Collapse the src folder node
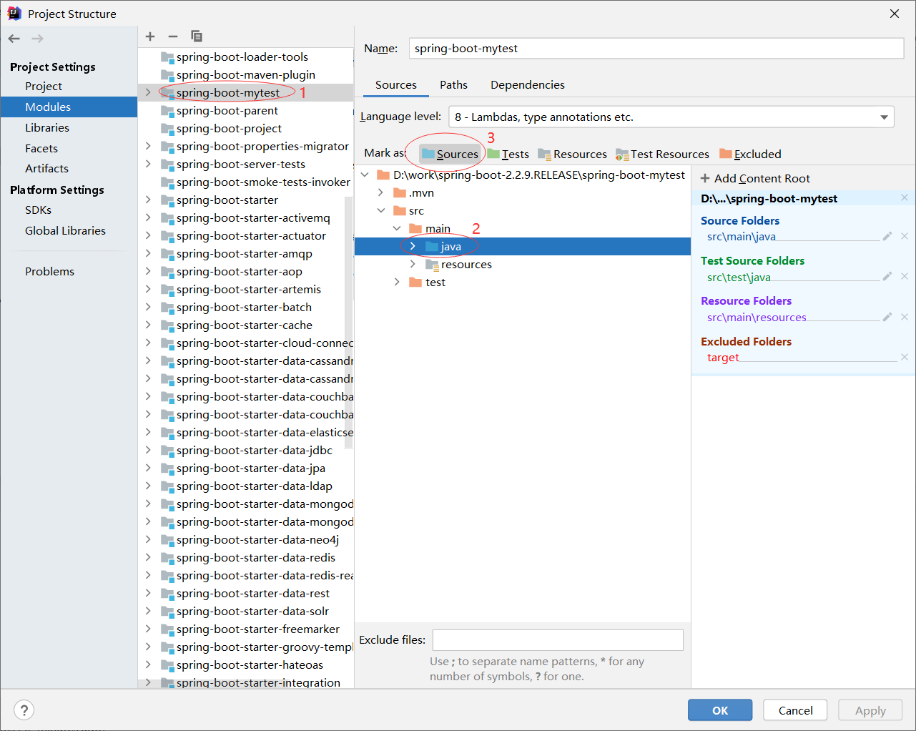The width and height of the screenshot is (916, 731). (x=380, y=211)
